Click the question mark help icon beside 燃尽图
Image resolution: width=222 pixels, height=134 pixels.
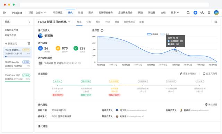(x=102, y=30)
